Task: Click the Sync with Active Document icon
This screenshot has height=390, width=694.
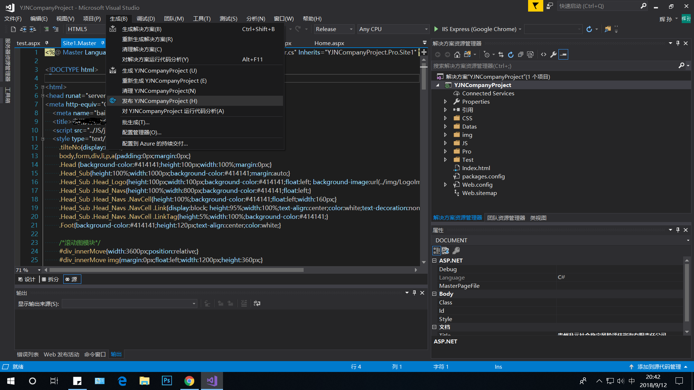Action: (501, 55)
